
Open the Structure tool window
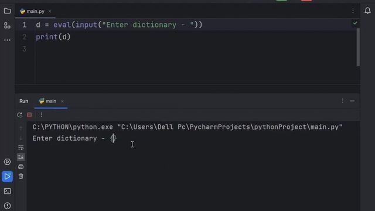(x=7, y=25)
